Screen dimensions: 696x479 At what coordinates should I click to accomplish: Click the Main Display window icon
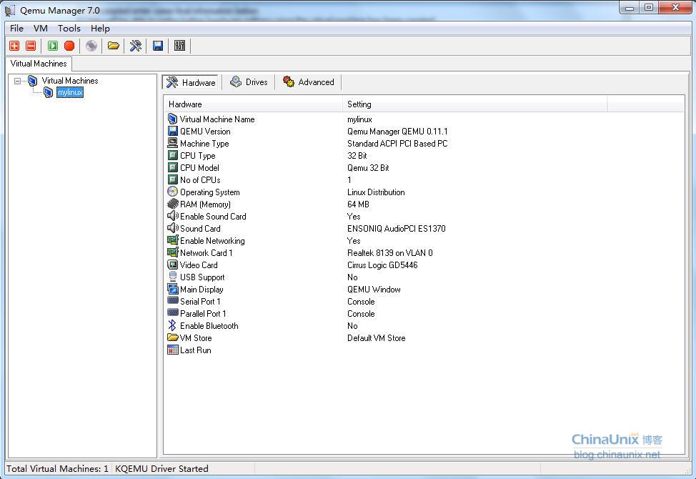173,289
